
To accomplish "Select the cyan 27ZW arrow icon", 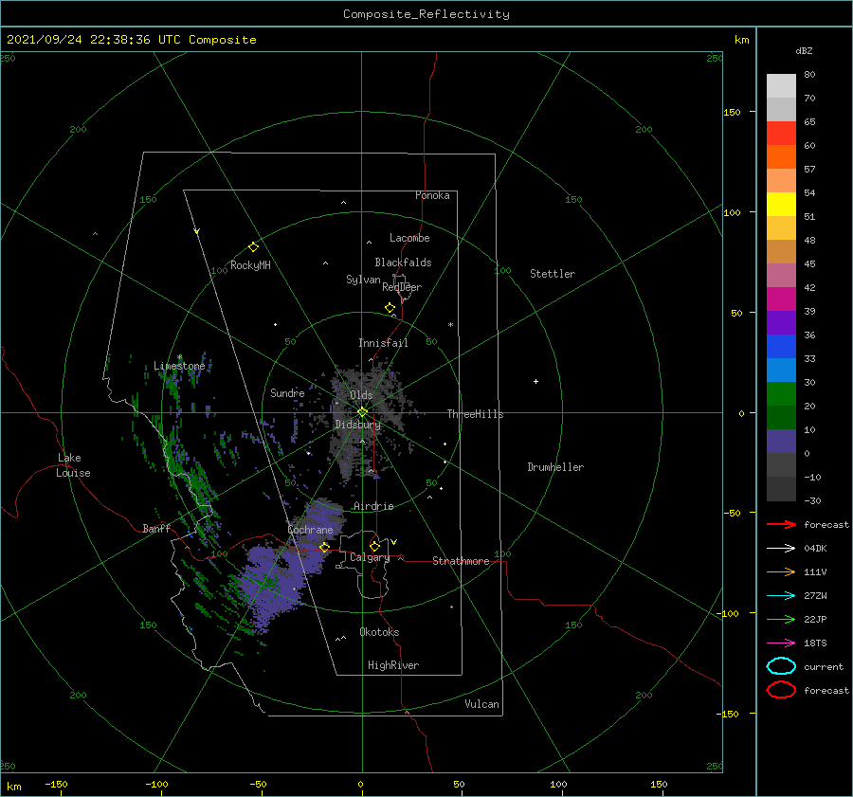I will click(x=781, y=596).
